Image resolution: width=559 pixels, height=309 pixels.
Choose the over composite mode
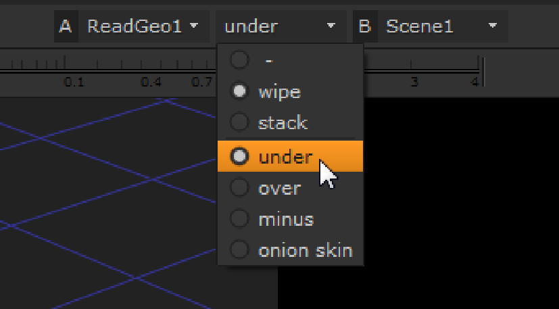279,188
